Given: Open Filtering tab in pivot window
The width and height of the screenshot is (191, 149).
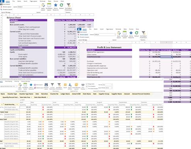Looking at the screenshot, I should pos(17,81).
